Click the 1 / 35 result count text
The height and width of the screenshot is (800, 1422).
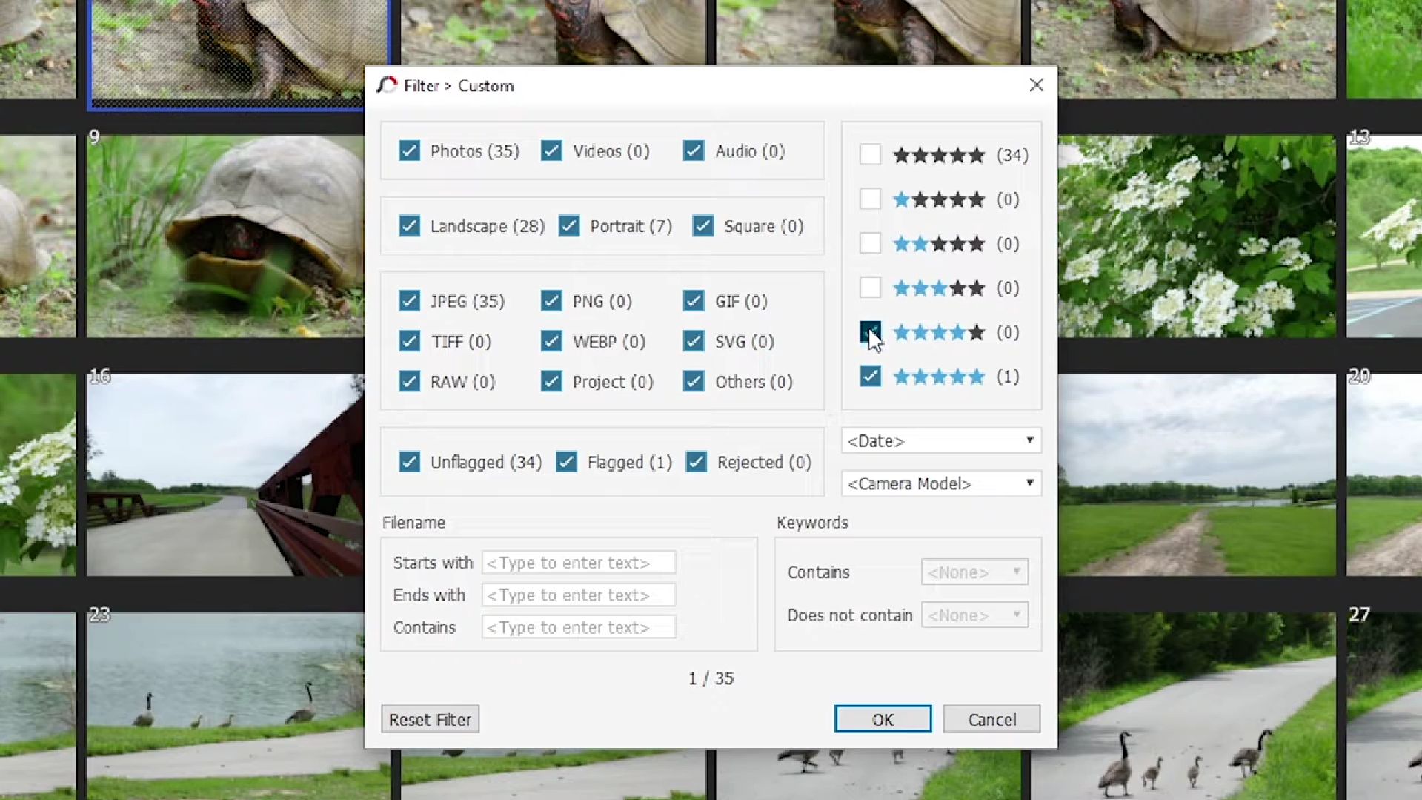(x=711, y=678)
